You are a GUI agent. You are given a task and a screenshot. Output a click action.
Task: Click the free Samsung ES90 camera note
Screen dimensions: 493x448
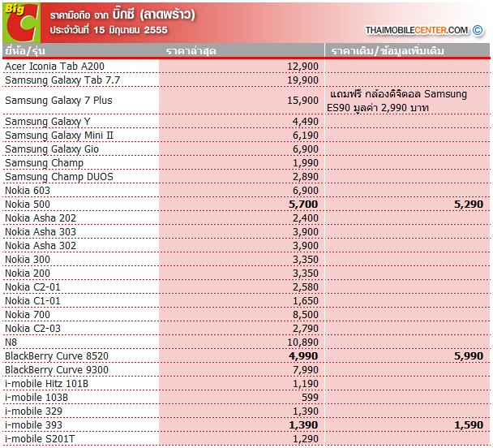(x=397, y=101)
